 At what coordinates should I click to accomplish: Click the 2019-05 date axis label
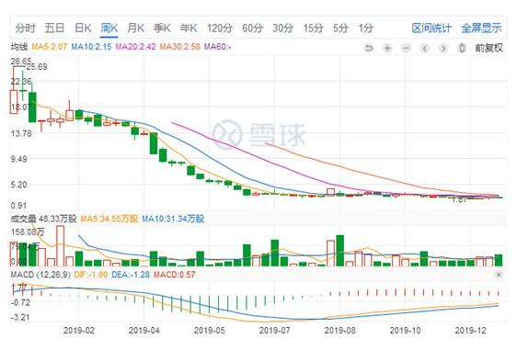pos(210,330)
